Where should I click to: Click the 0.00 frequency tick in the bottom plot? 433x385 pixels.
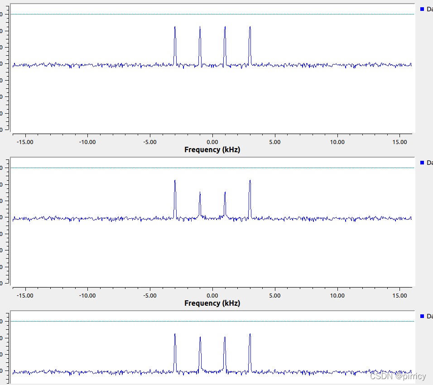213,383
